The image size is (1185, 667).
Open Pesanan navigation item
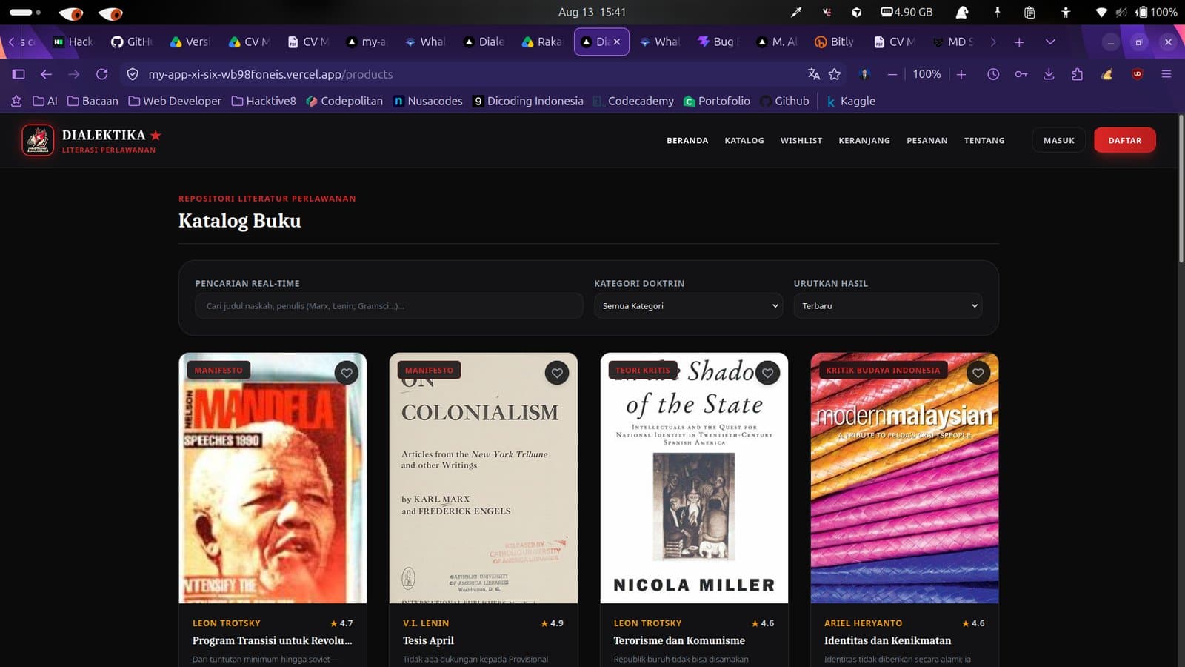[x=927, y=140]
